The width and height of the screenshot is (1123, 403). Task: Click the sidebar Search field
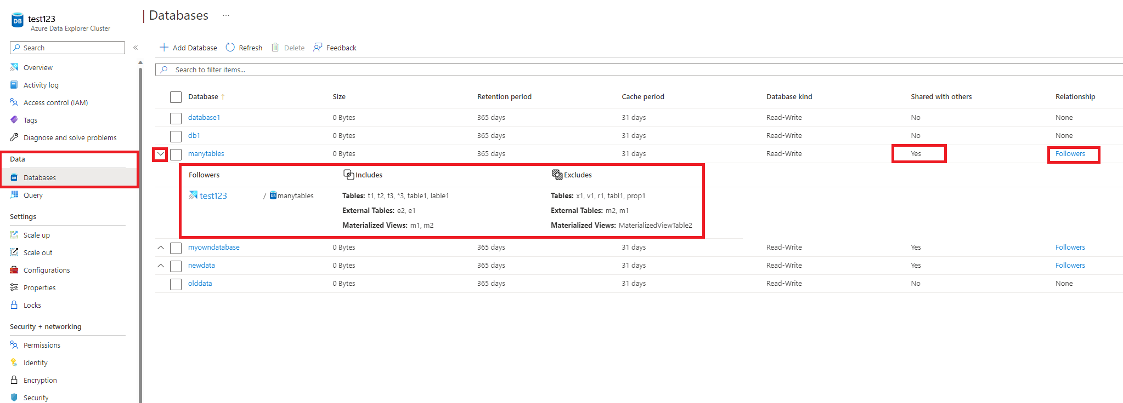pyautogui.click(x=67, y=48)
